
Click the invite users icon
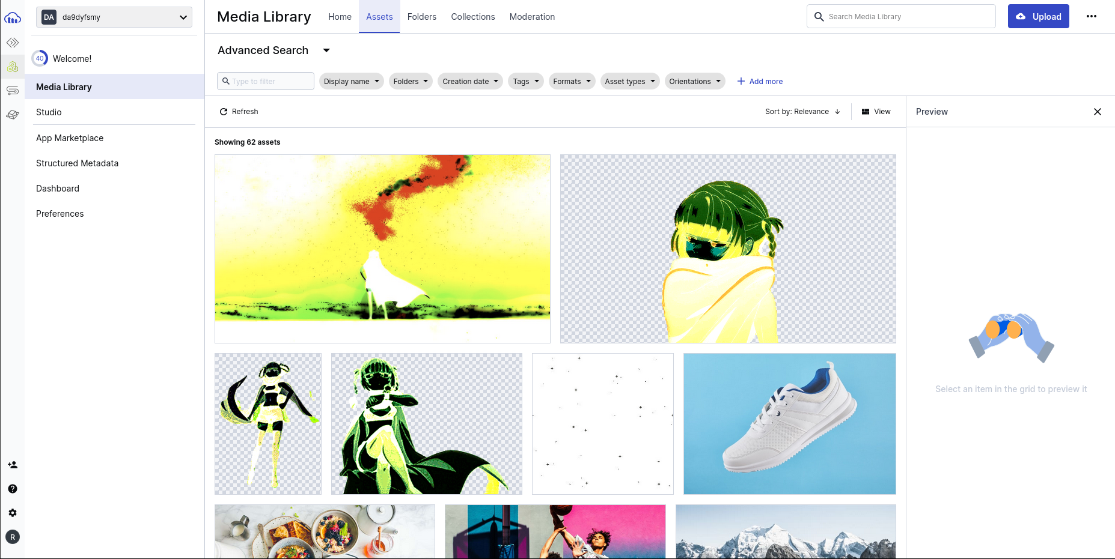13,465
